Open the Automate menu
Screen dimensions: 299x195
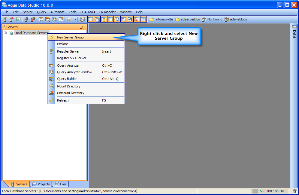click(x=58, y=12)
